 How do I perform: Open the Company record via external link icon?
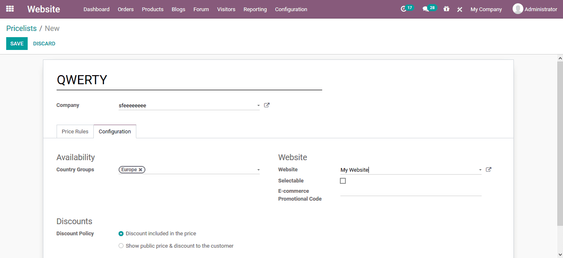(x=266, y=105)
